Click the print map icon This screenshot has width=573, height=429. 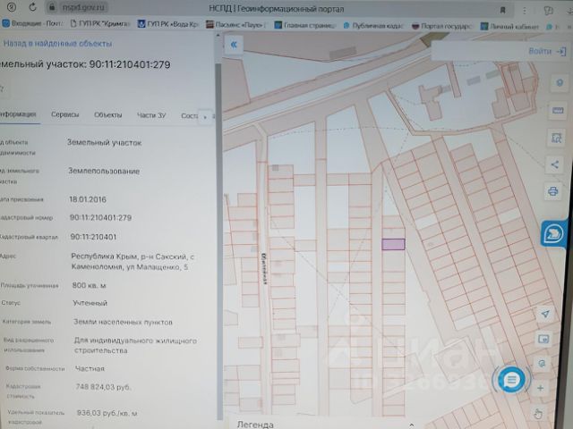click(x=553, y=191)
